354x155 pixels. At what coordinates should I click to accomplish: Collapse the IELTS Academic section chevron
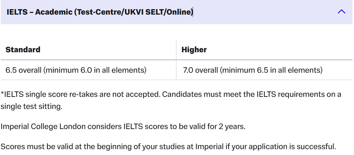342,12
